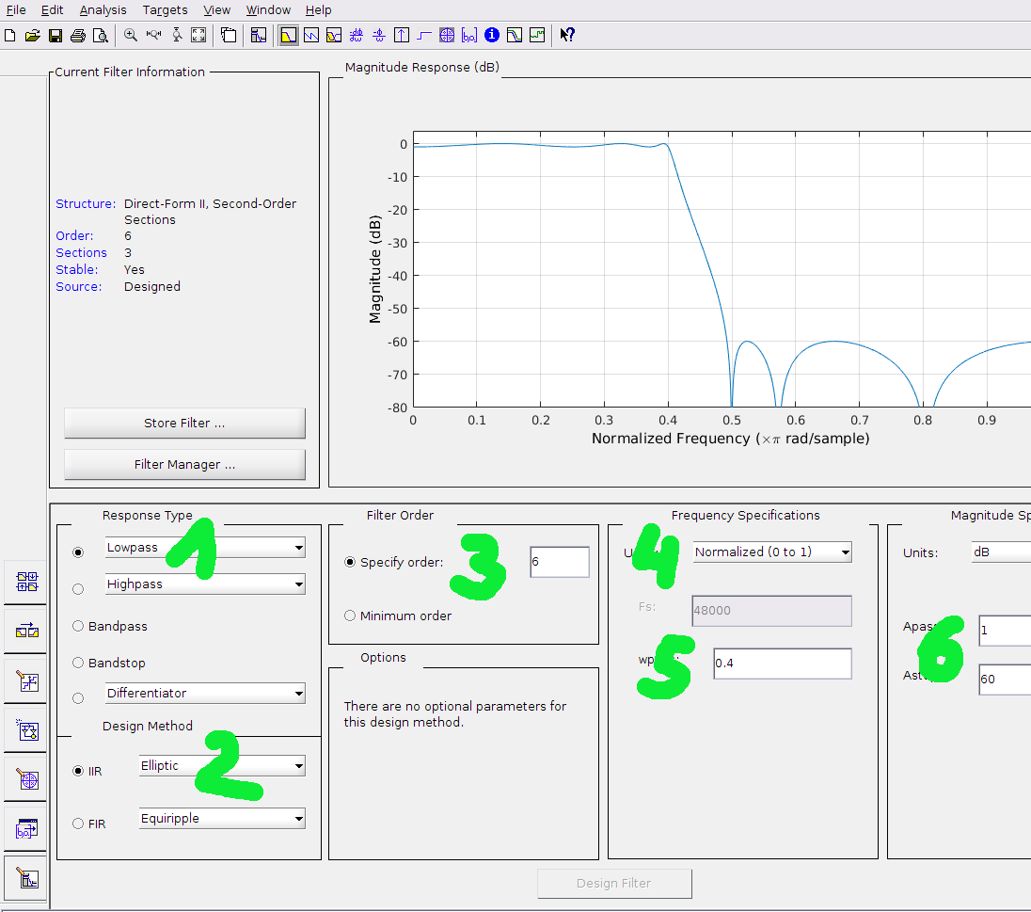This screenshot has width=1031, height=912.
Task: Choose the Minimum order option
Action: pyautogui.click(x=350, y=616)
